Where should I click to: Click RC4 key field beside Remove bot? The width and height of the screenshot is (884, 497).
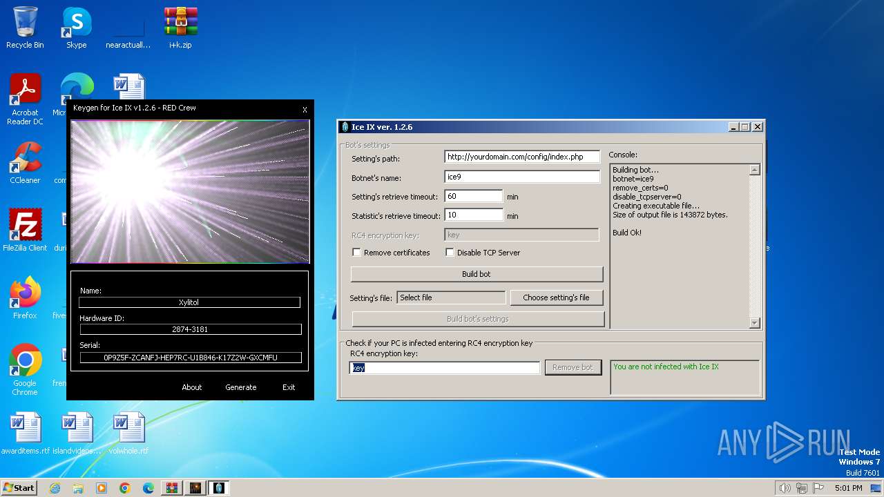coord(445,368)
